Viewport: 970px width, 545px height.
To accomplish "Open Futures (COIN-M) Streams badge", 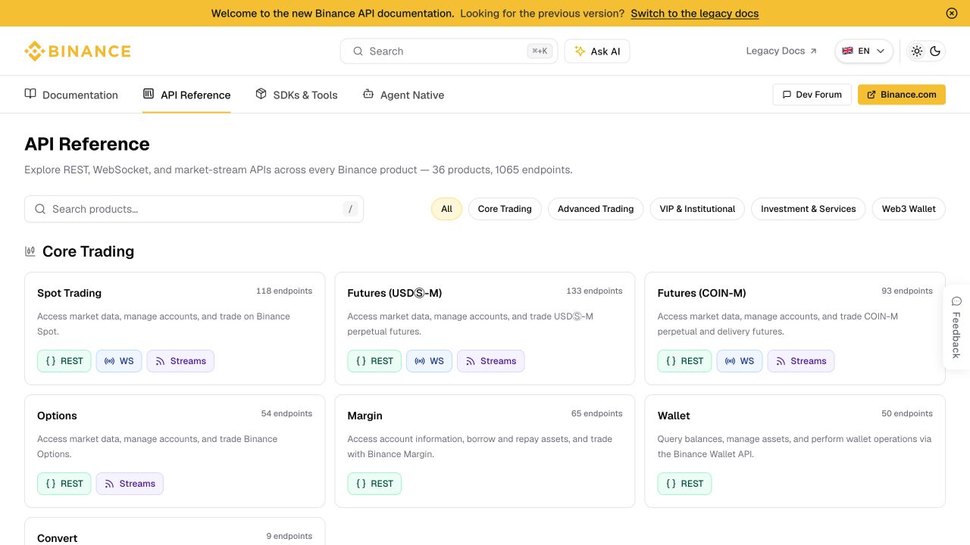I will tap(801, 361).
